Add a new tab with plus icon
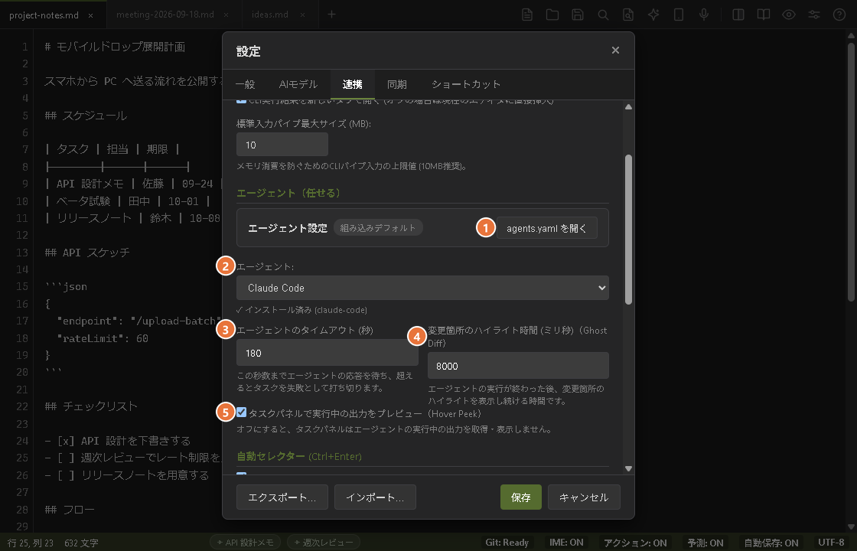Viewport: 857px width, 551px height. (x=331, y=15)
